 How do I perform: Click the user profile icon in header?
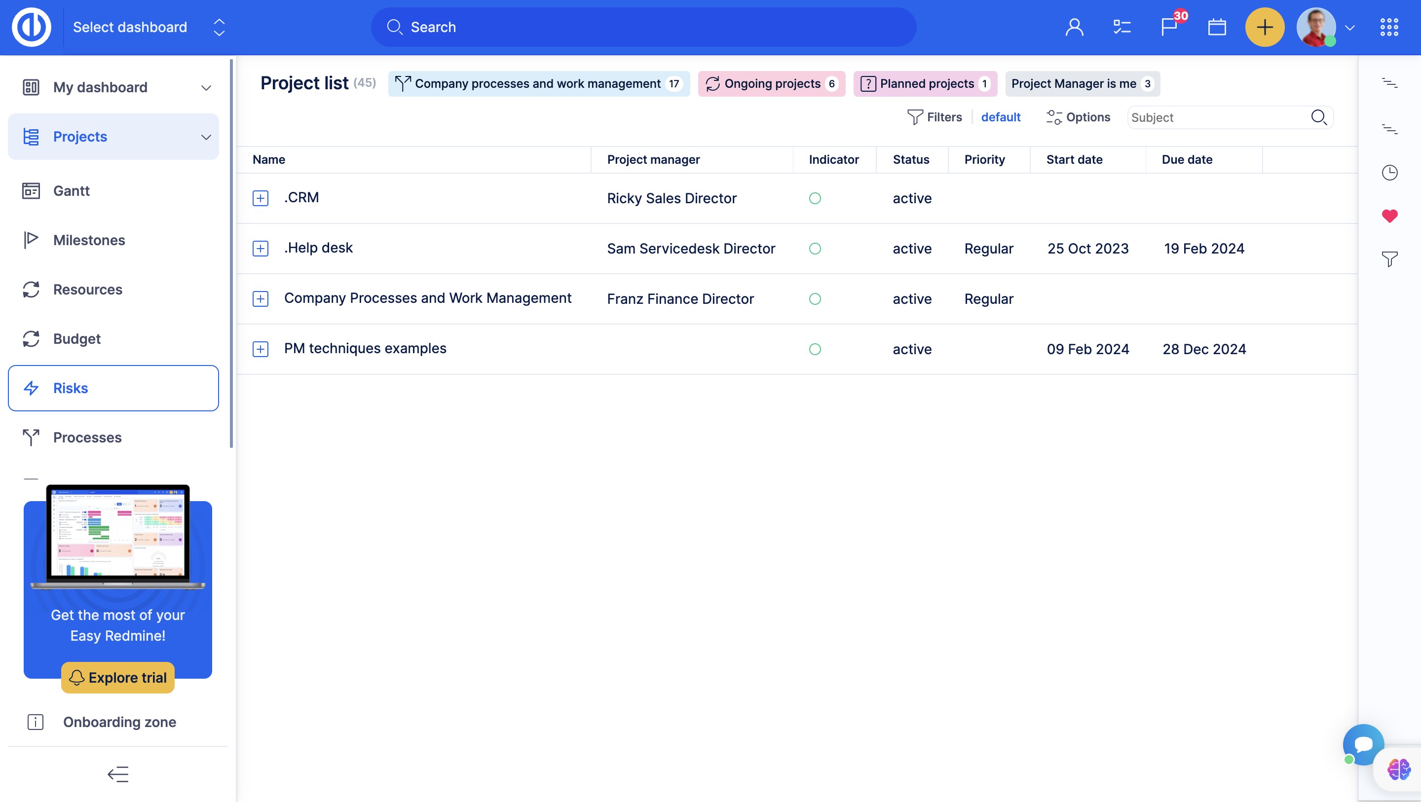point(1074,27)
